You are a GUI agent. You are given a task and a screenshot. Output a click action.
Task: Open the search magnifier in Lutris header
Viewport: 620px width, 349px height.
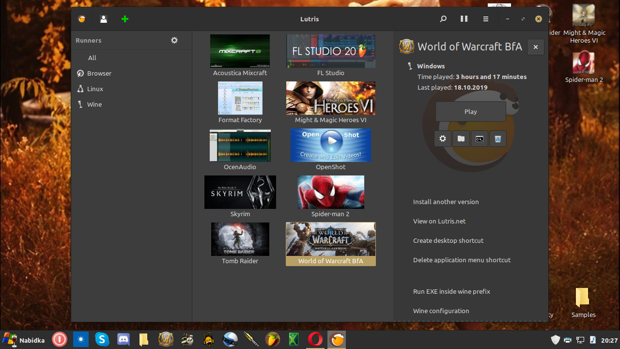[443, 19]
